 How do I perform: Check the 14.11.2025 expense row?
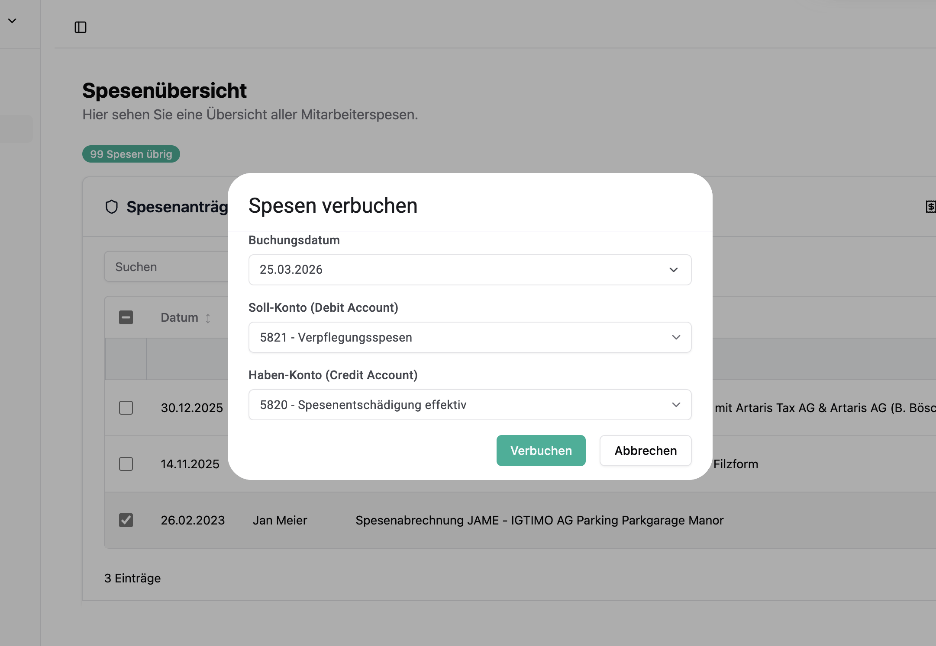(x=126, y=464)
